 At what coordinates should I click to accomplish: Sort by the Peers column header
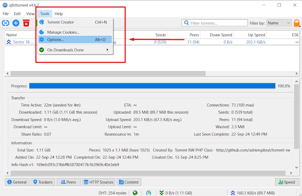184,35
